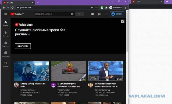
Task: Click the YouTube Music logo
Action: [x=24, y=25]
